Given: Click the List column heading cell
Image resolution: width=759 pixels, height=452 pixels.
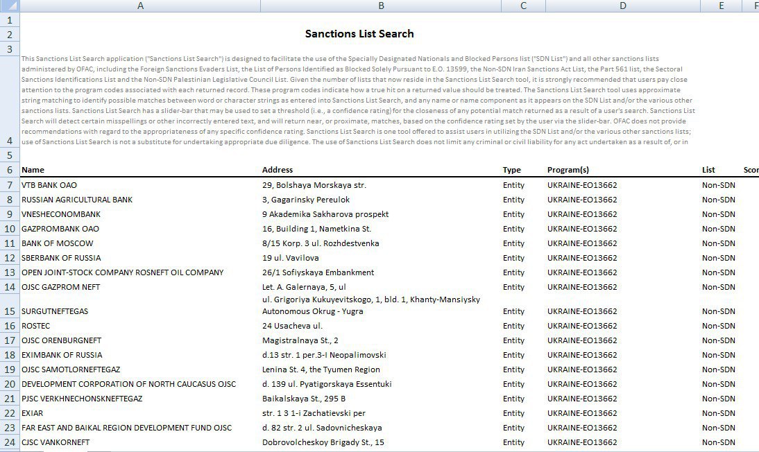Looking at the screenshot, I should pos(722,170).
